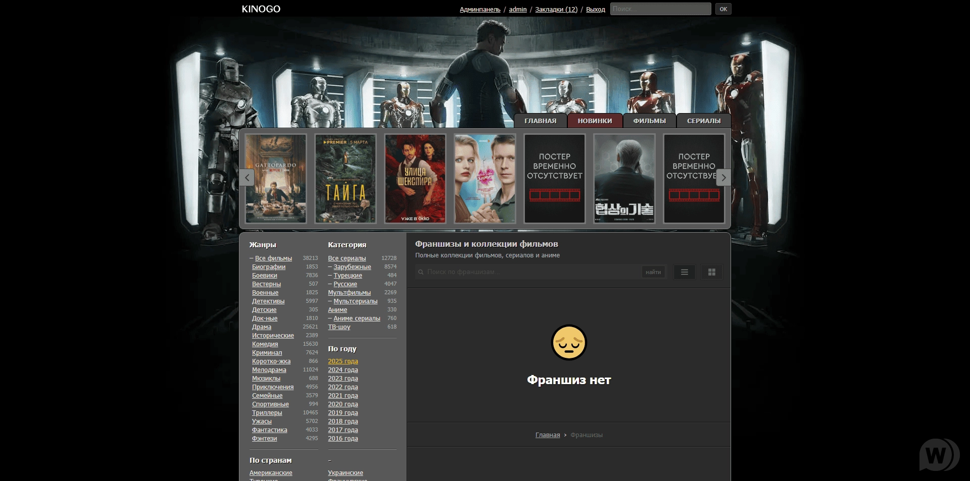Click the W watermark logo icon

pyautogui.click(x=938, y=455)
